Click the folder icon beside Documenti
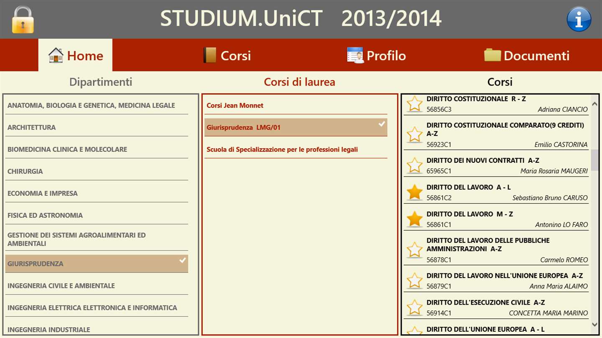602x338 pixels. point(492,55)
